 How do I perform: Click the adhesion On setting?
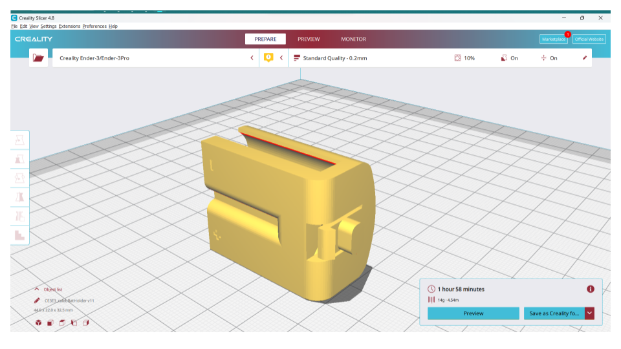[x=549, y=58]
